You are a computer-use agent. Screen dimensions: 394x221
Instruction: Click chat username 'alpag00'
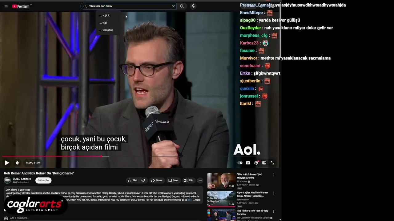(248, 20)
